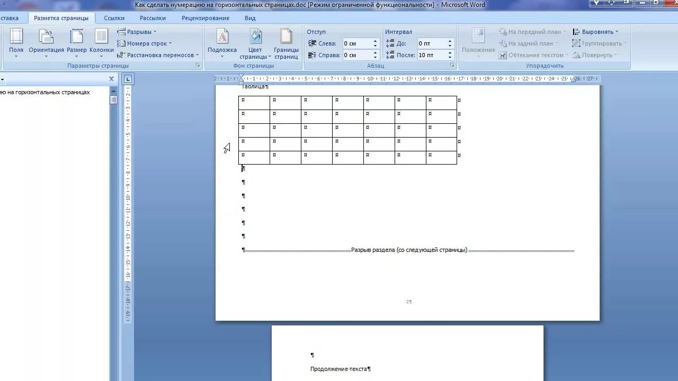Viewport: 678px width, 381px height.
Task: Switch to the Вид tab
Action: pyautogui.click(x=250, y=18)
